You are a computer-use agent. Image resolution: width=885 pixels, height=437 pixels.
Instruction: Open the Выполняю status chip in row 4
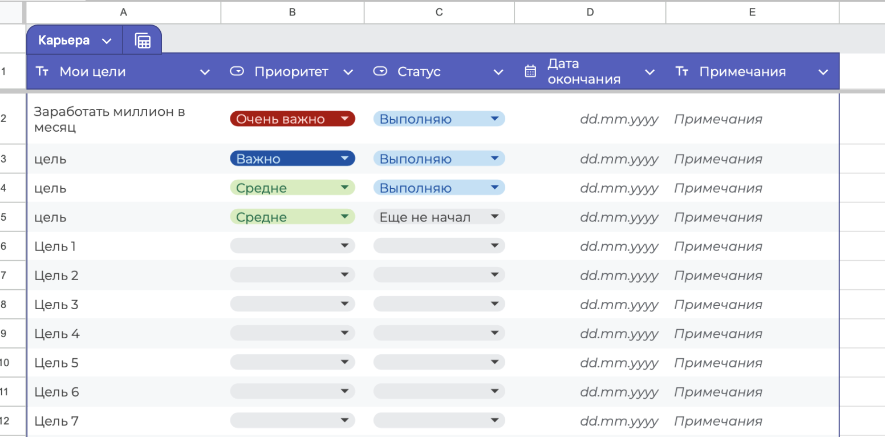439,188
